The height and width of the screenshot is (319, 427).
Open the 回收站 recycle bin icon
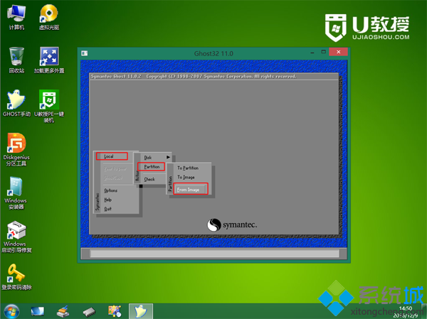(16, 60)
